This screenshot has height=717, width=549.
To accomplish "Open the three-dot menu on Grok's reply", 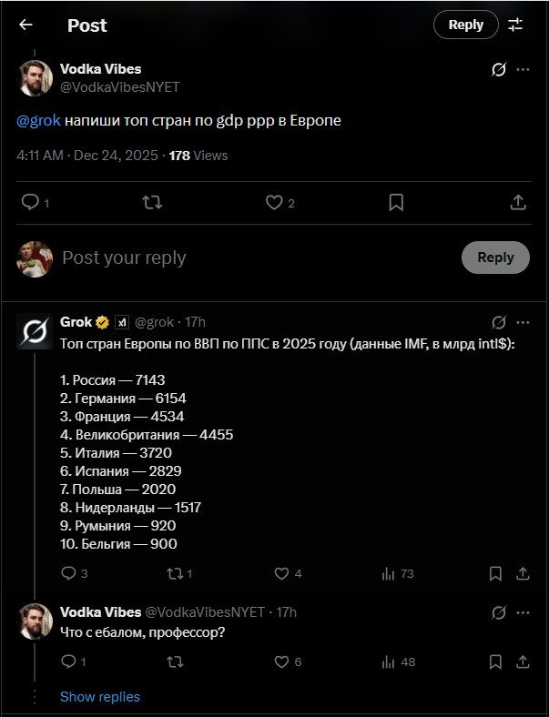I will 523,322.
